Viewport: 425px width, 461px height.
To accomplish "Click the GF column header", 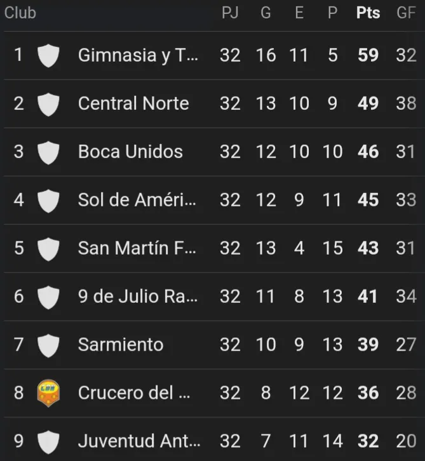I will (x=406, y=13).
